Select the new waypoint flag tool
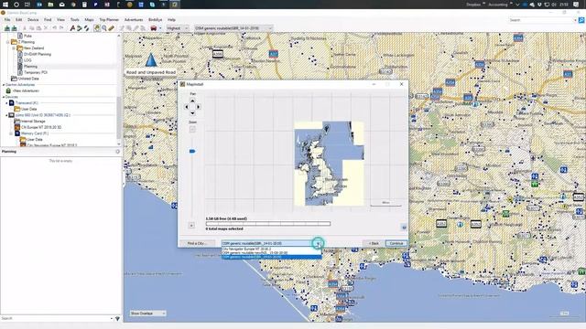Screen dimensions: 586x329 coord(72,28)
